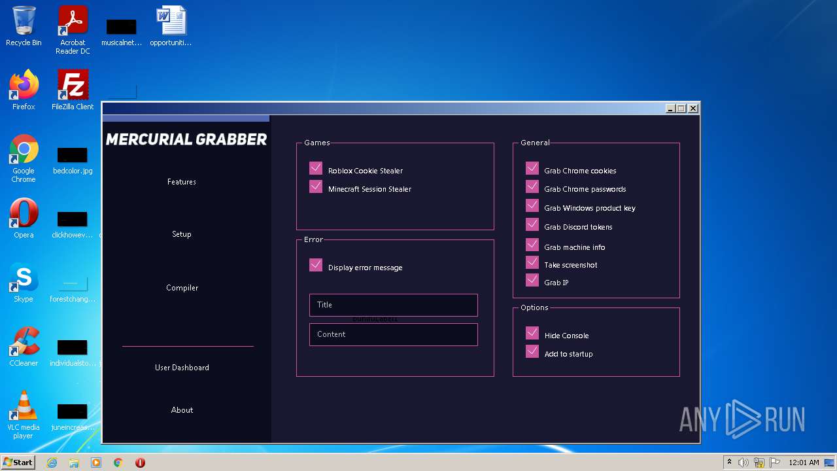Image resolution: width=837 pixels, height=471 pixels.
Task: Launch Acrobat Reader DC from desktop
Action: click(73, 30)
